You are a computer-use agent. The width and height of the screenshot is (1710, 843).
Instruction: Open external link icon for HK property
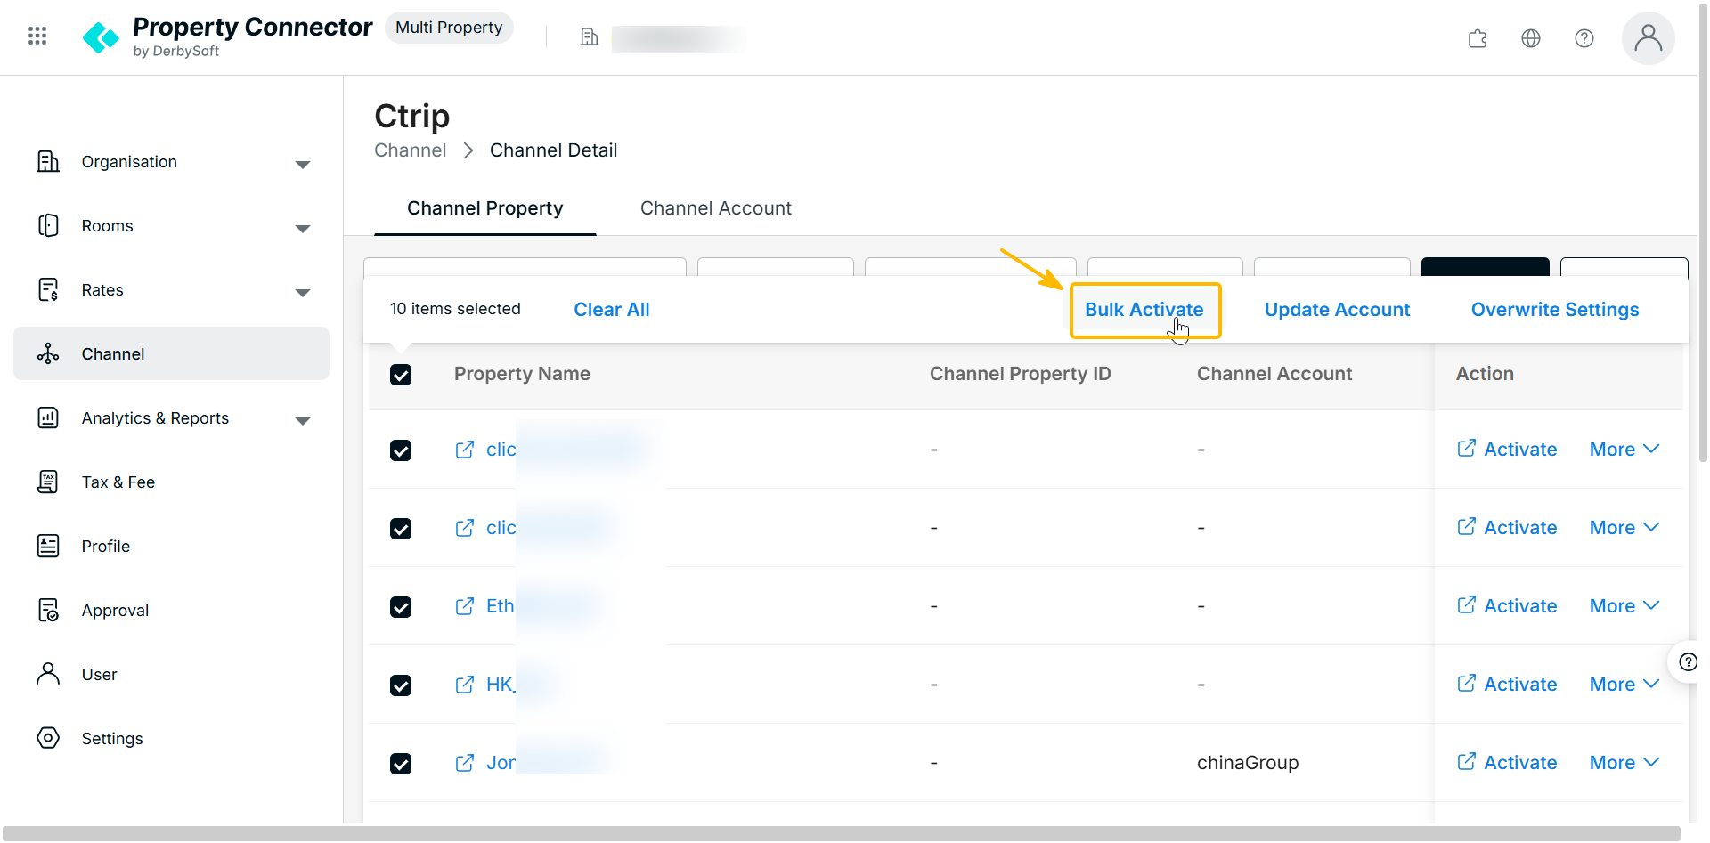465,685
